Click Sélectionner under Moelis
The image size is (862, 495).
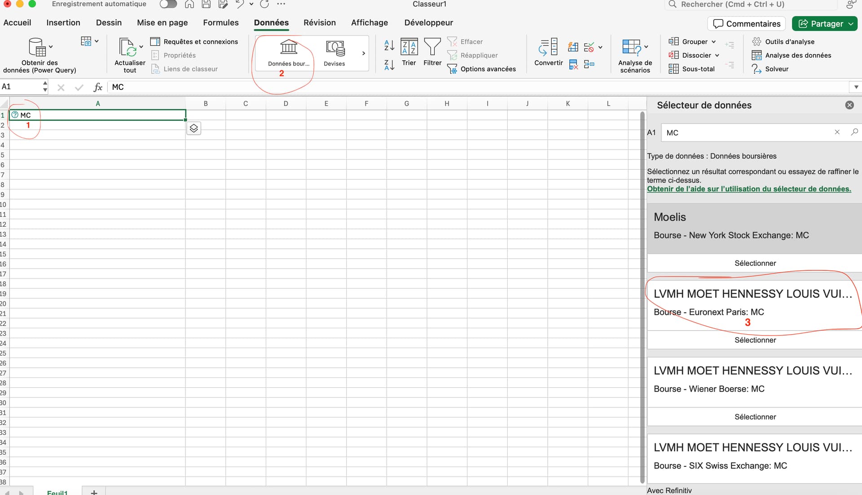755,263
